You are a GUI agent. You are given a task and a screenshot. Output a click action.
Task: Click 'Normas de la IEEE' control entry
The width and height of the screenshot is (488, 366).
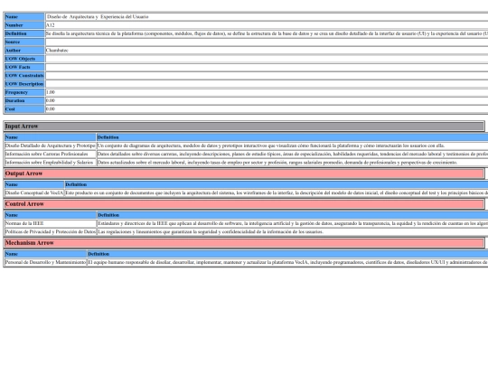(51, 223)
